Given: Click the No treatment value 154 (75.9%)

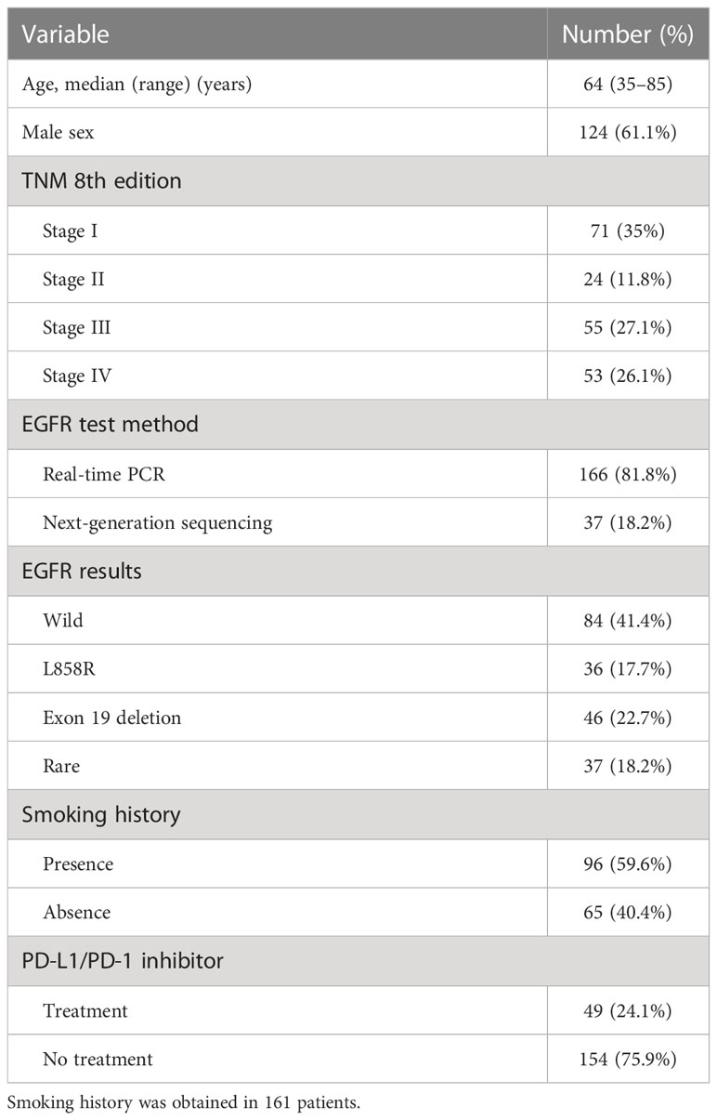Looking at the screenshot, I should point(629,1058).
